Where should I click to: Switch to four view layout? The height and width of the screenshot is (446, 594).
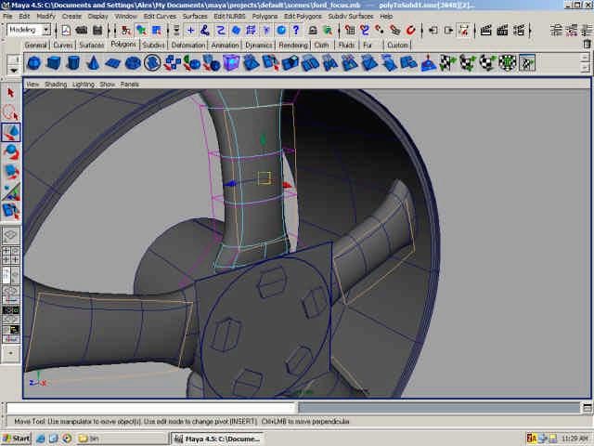click(11, 256)
